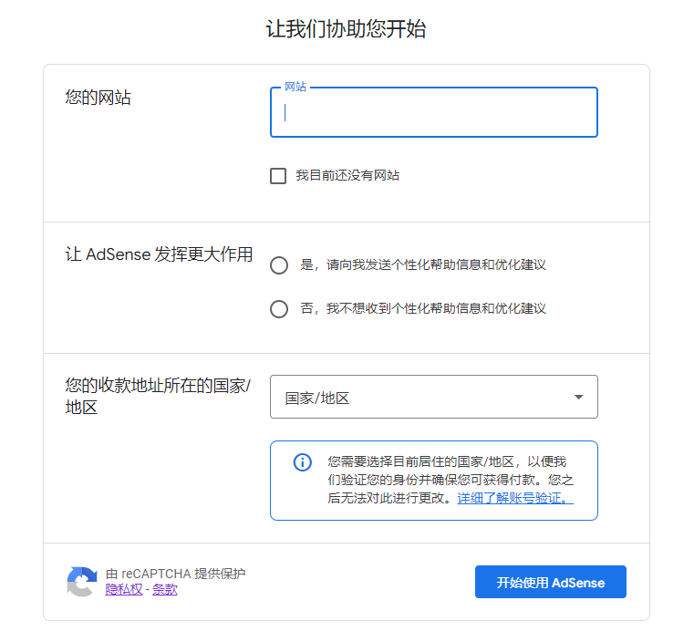Screen dimensions: 694x642
Task: Tick the "我目前还没有网站" checkbox
Action: [278, 176]
